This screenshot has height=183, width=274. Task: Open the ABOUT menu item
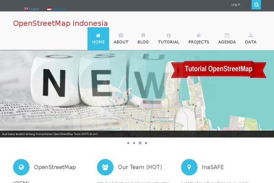121,39
